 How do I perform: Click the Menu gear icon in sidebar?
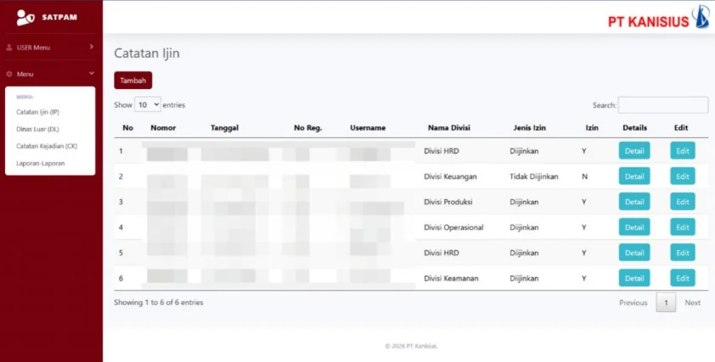9,74
